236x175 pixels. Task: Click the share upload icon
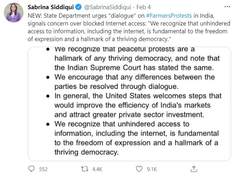pyautogui.click(x=194, y=169)
